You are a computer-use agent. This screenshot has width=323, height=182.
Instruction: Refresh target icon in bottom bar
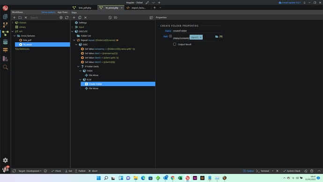pyautogui.click(x=14, y=171)
